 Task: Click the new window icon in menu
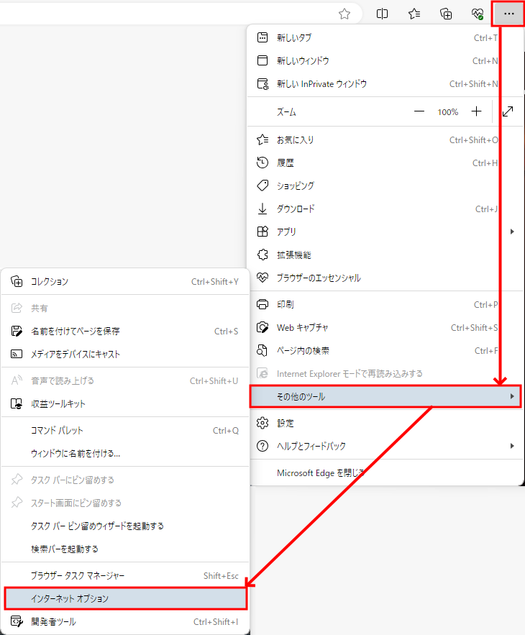(x=262, y=60)
